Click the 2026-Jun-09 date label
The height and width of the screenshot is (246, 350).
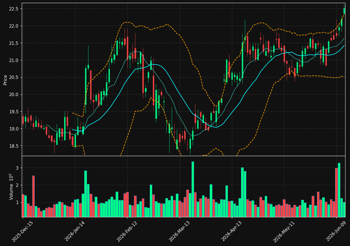[x=336, y=231]
